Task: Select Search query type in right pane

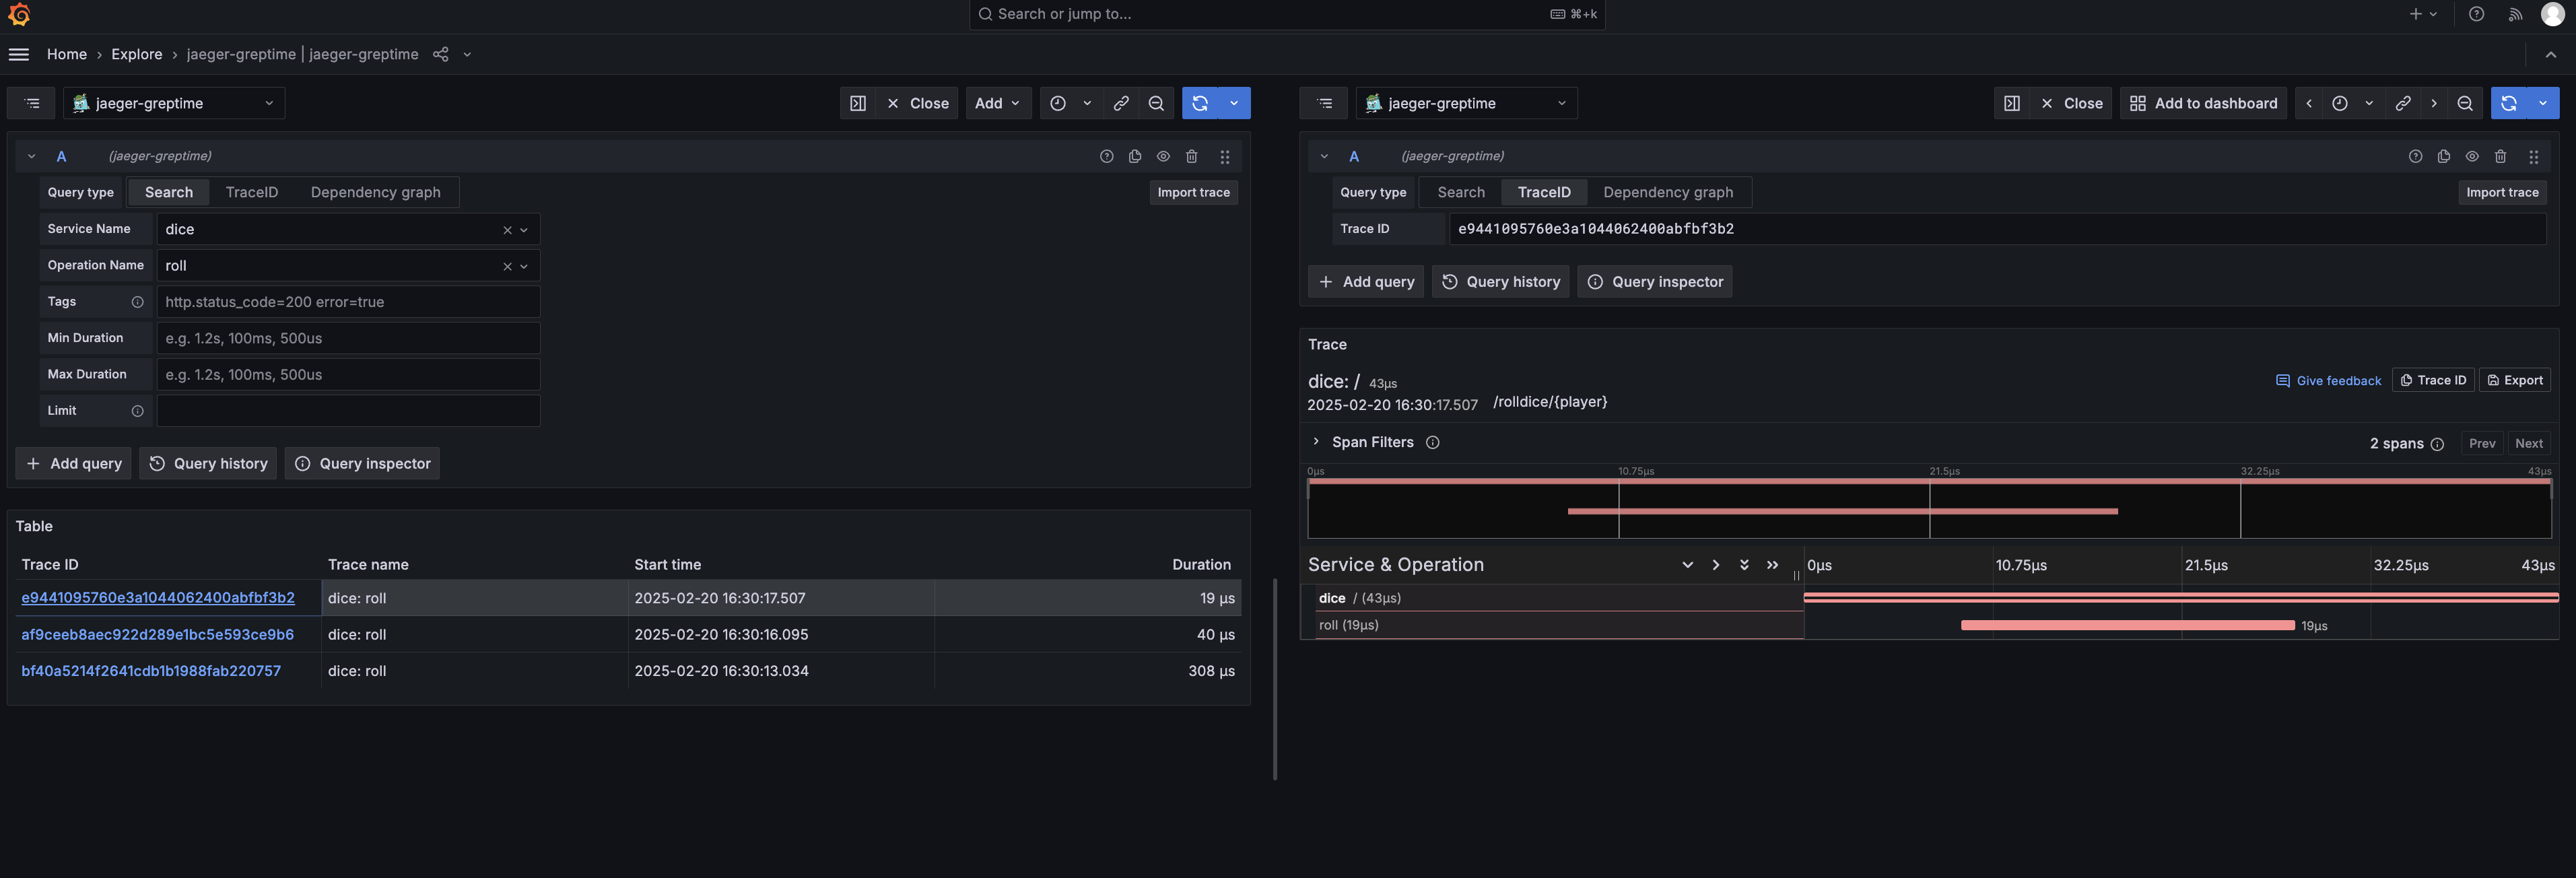Action: tap(1460, 192)
